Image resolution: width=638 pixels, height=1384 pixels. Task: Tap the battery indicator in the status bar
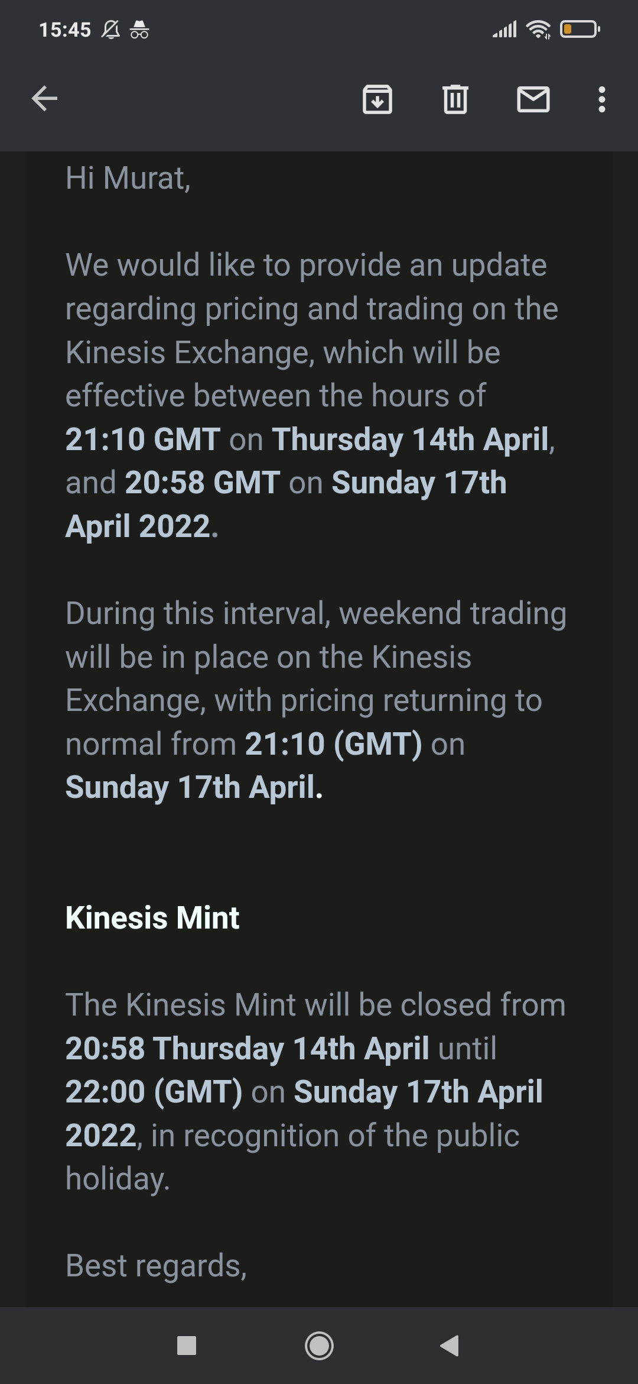tap(580, 29)
